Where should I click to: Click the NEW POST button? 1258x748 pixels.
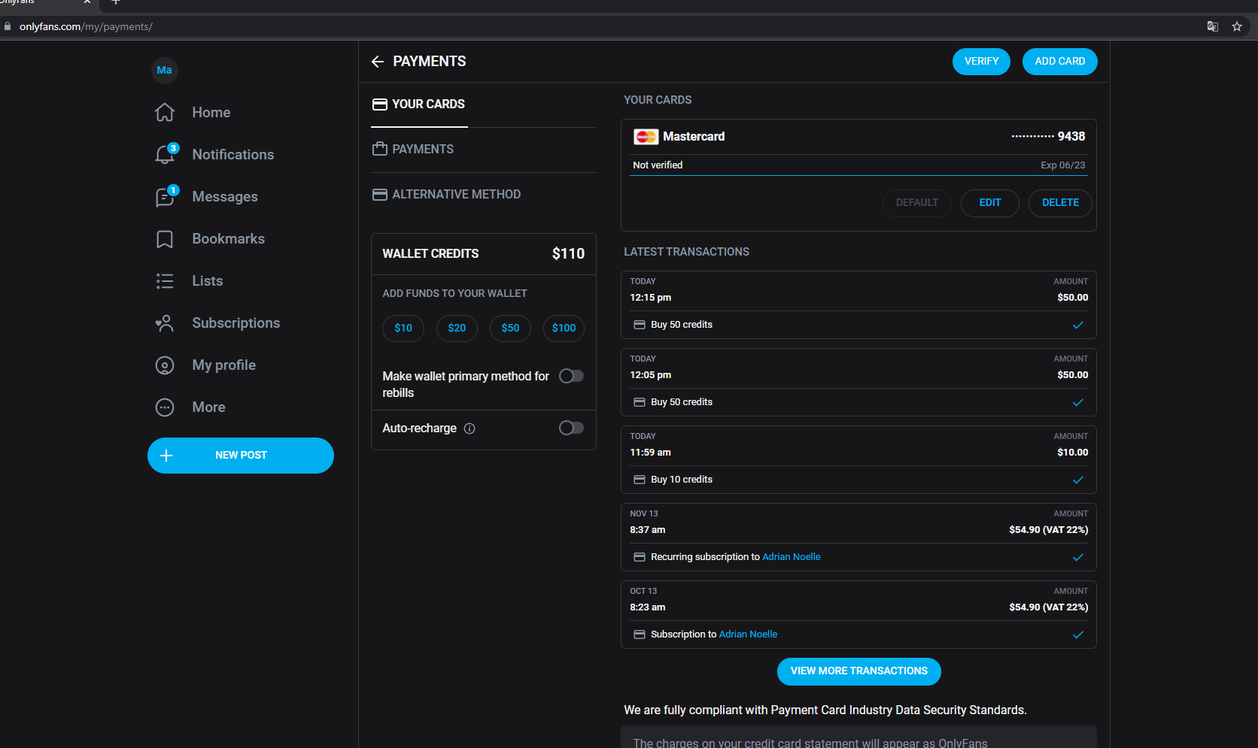point(241,456)
